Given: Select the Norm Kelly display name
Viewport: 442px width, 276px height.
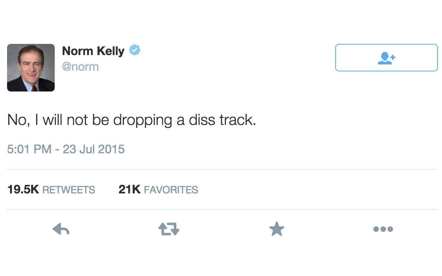Looking at the screenshot, I should pyautogui.click(x=93, y=51).
